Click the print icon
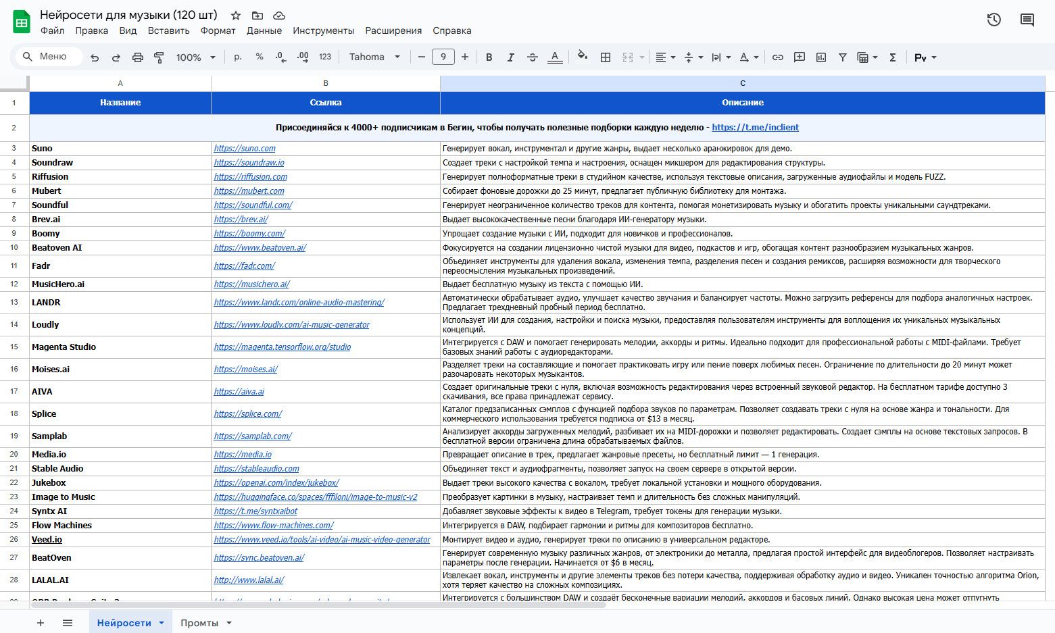Viewport: 1055px width, 633px height. [138, 57]
